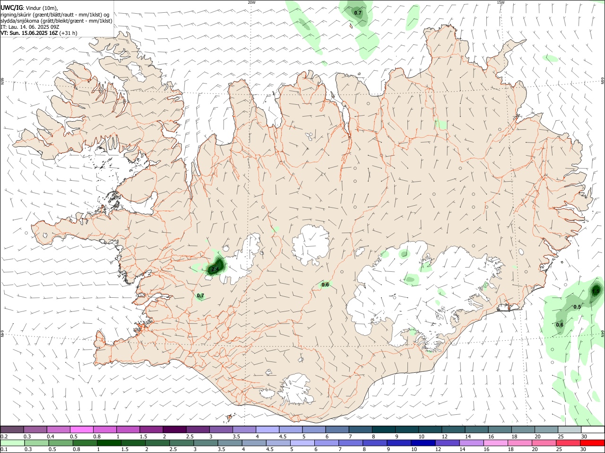Click the bright pink swatch in top scale
The height and width of the screenshot is (453, 605).
coord(81,430)
